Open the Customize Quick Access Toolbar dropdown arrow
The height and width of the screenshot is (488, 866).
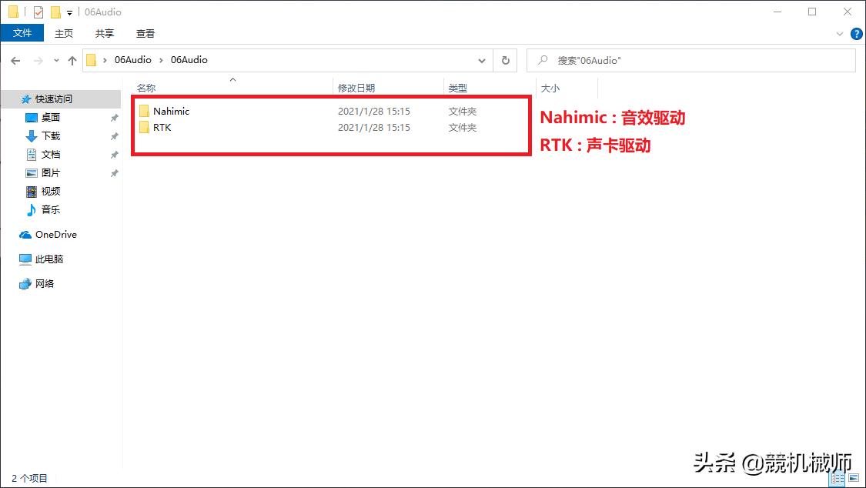[69, 12]
